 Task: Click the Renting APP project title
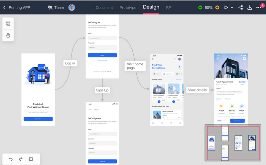coord(19,8)
